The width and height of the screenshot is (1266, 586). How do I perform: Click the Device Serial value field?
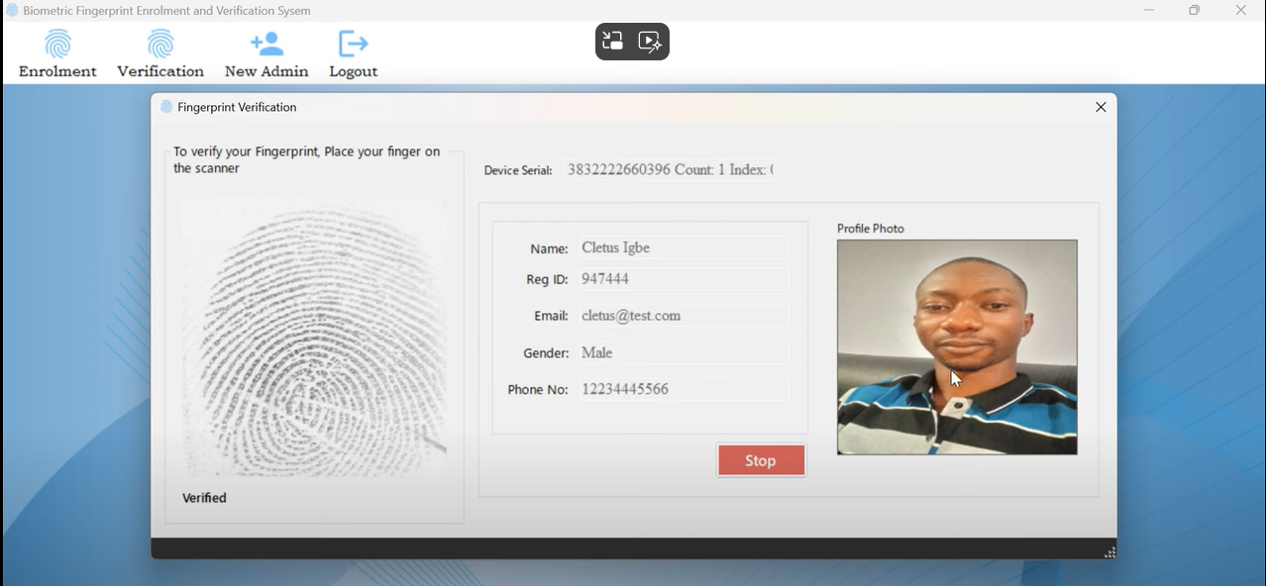pyautogui.click(x=670, y=170)
